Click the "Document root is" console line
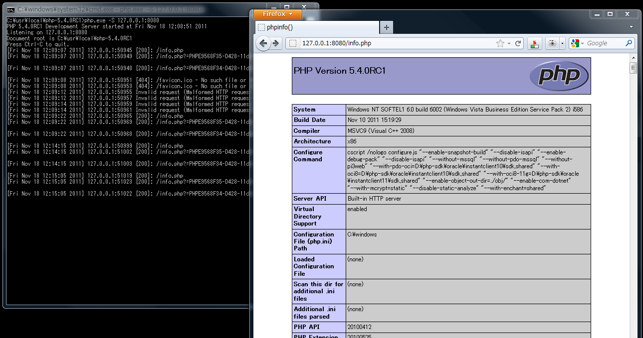 (x=69, y=38)
